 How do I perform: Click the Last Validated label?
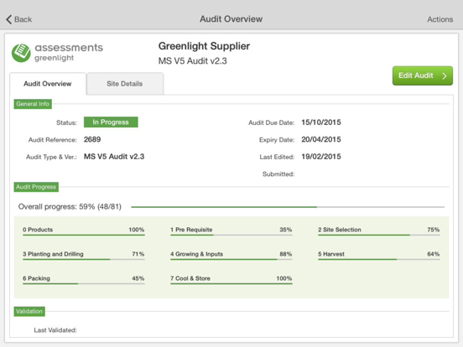click(55, 330)
